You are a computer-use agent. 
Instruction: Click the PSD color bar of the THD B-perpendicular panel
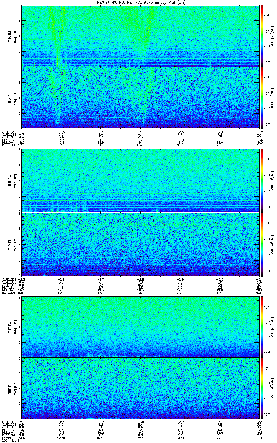[262, 181]
